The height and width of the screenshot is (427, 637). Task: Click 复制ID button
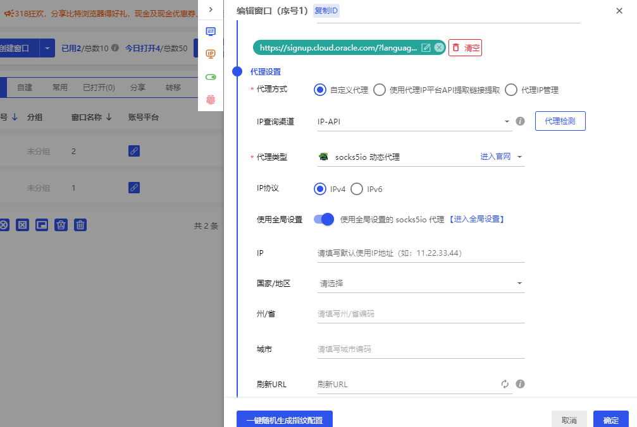326,11
